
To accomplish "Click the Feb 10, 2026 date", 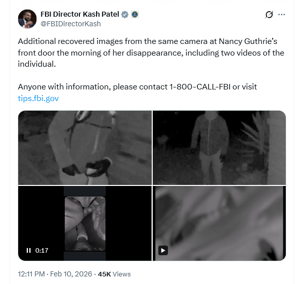I will 71,274.
